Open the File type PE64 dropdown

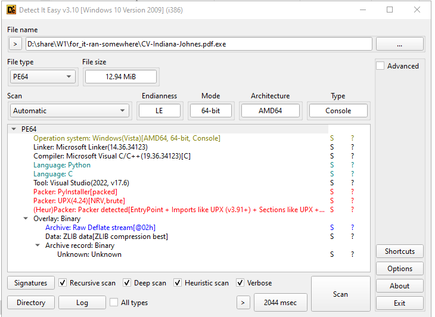click(43, 77)
